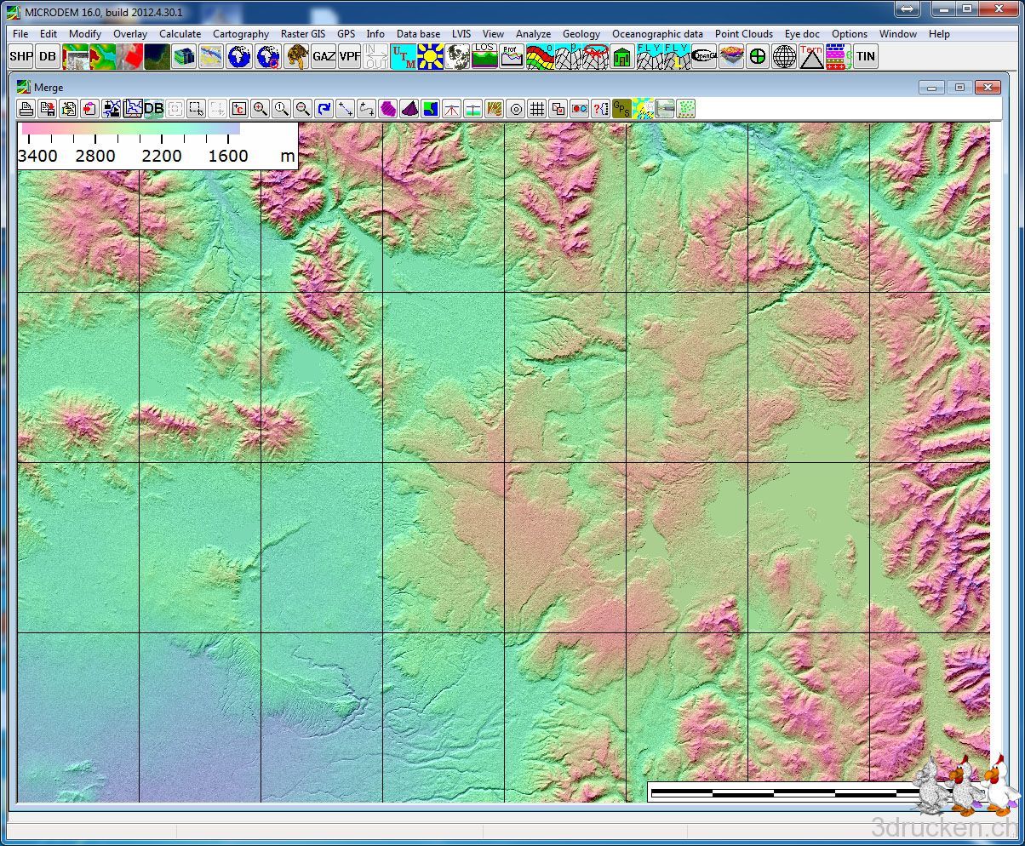This screenshot has height=846, width=1025.
Task: Open the Raster GIS menu
Action: pos(303,34)
